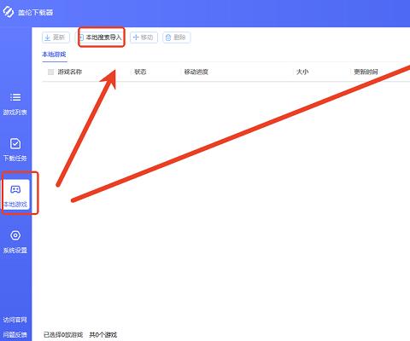
Task: Open the 下载任务 download tasks sidebar icon
Action: (15, 143)
